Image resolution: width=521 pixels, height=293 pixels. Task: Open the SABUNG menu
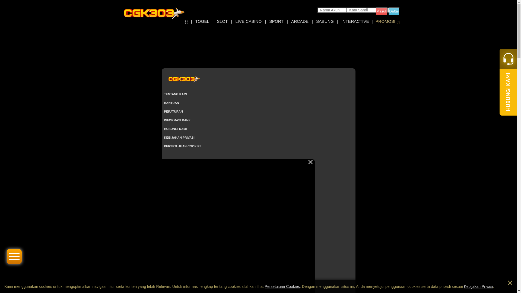[x=325, y=21]
